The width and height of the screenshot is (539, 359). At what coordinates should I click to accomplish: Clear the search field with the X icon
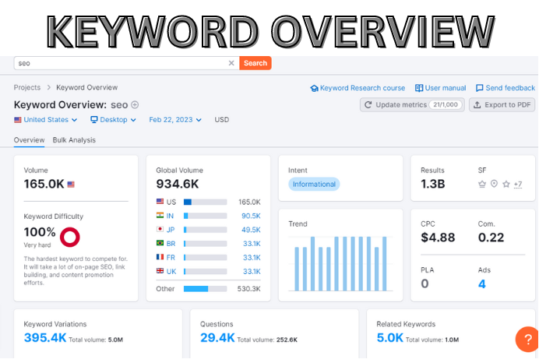(231, 63)
